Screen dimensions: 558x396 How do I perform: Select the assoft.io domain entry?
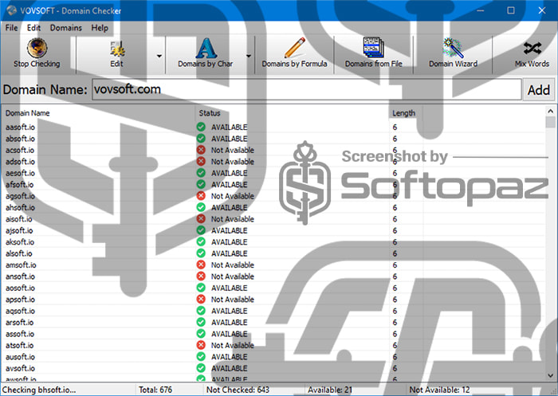[20, 334]
